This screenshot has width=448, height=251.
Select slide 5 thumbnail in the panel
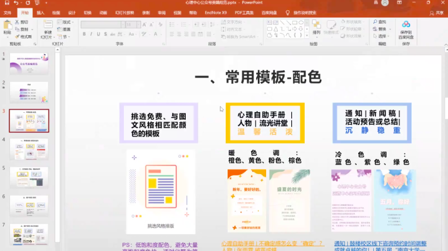pyautogui.click(x=29, y=177)
